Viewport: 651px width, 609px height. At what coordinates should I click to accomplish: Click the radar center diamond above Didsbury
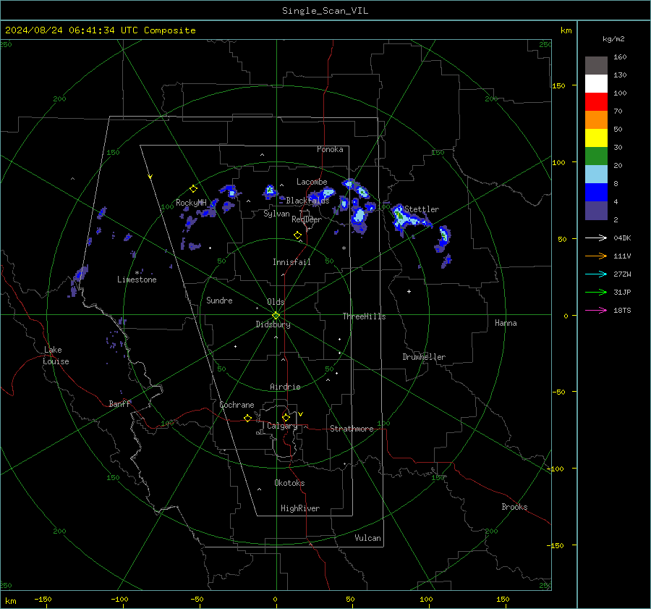click(276, 315)
